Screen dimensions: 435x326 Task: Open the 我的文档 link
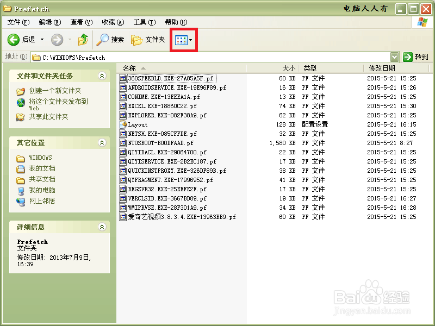pyautogui.click(x=42, y=168)
